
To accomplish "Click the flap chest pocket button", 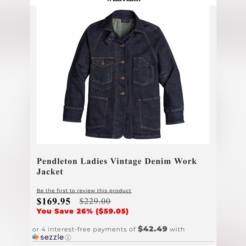I will point(103,63).
